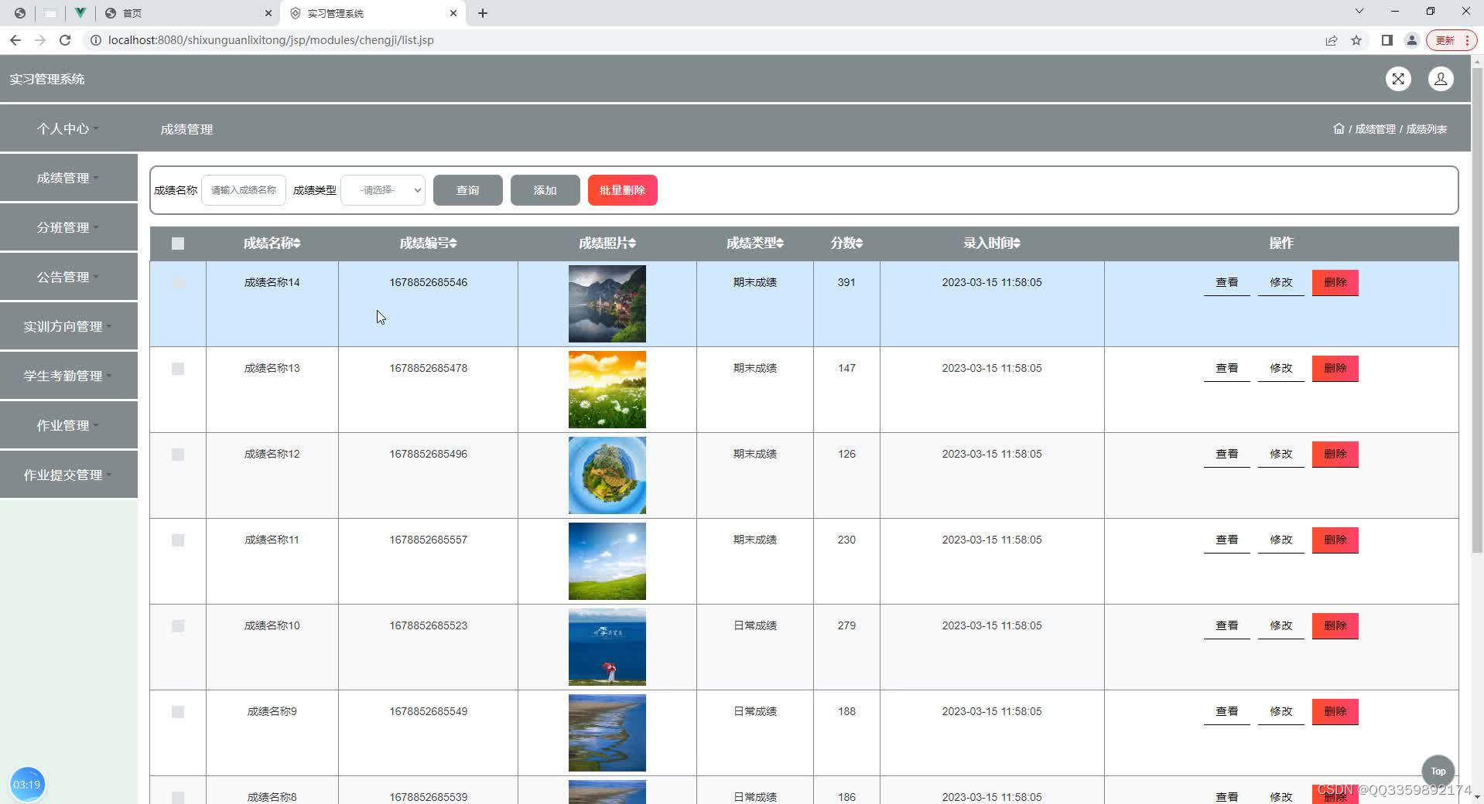Click the 查询 search button
The image size is (1484, 804).
[468, 190]
